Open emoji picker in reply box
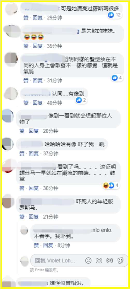 pos(89,260)
